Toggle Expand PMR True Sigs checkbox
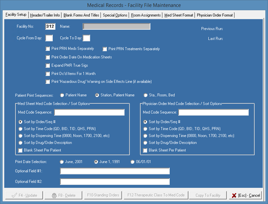Image resolution: width=268 pixels, height=204 pixels. click(x=48, y=65)
